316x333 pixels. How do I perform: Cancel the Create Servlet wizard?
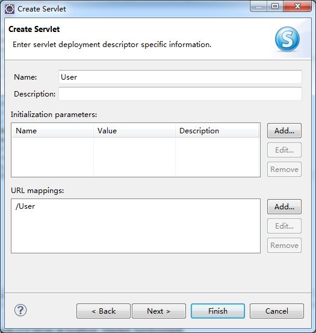(277, 311)
